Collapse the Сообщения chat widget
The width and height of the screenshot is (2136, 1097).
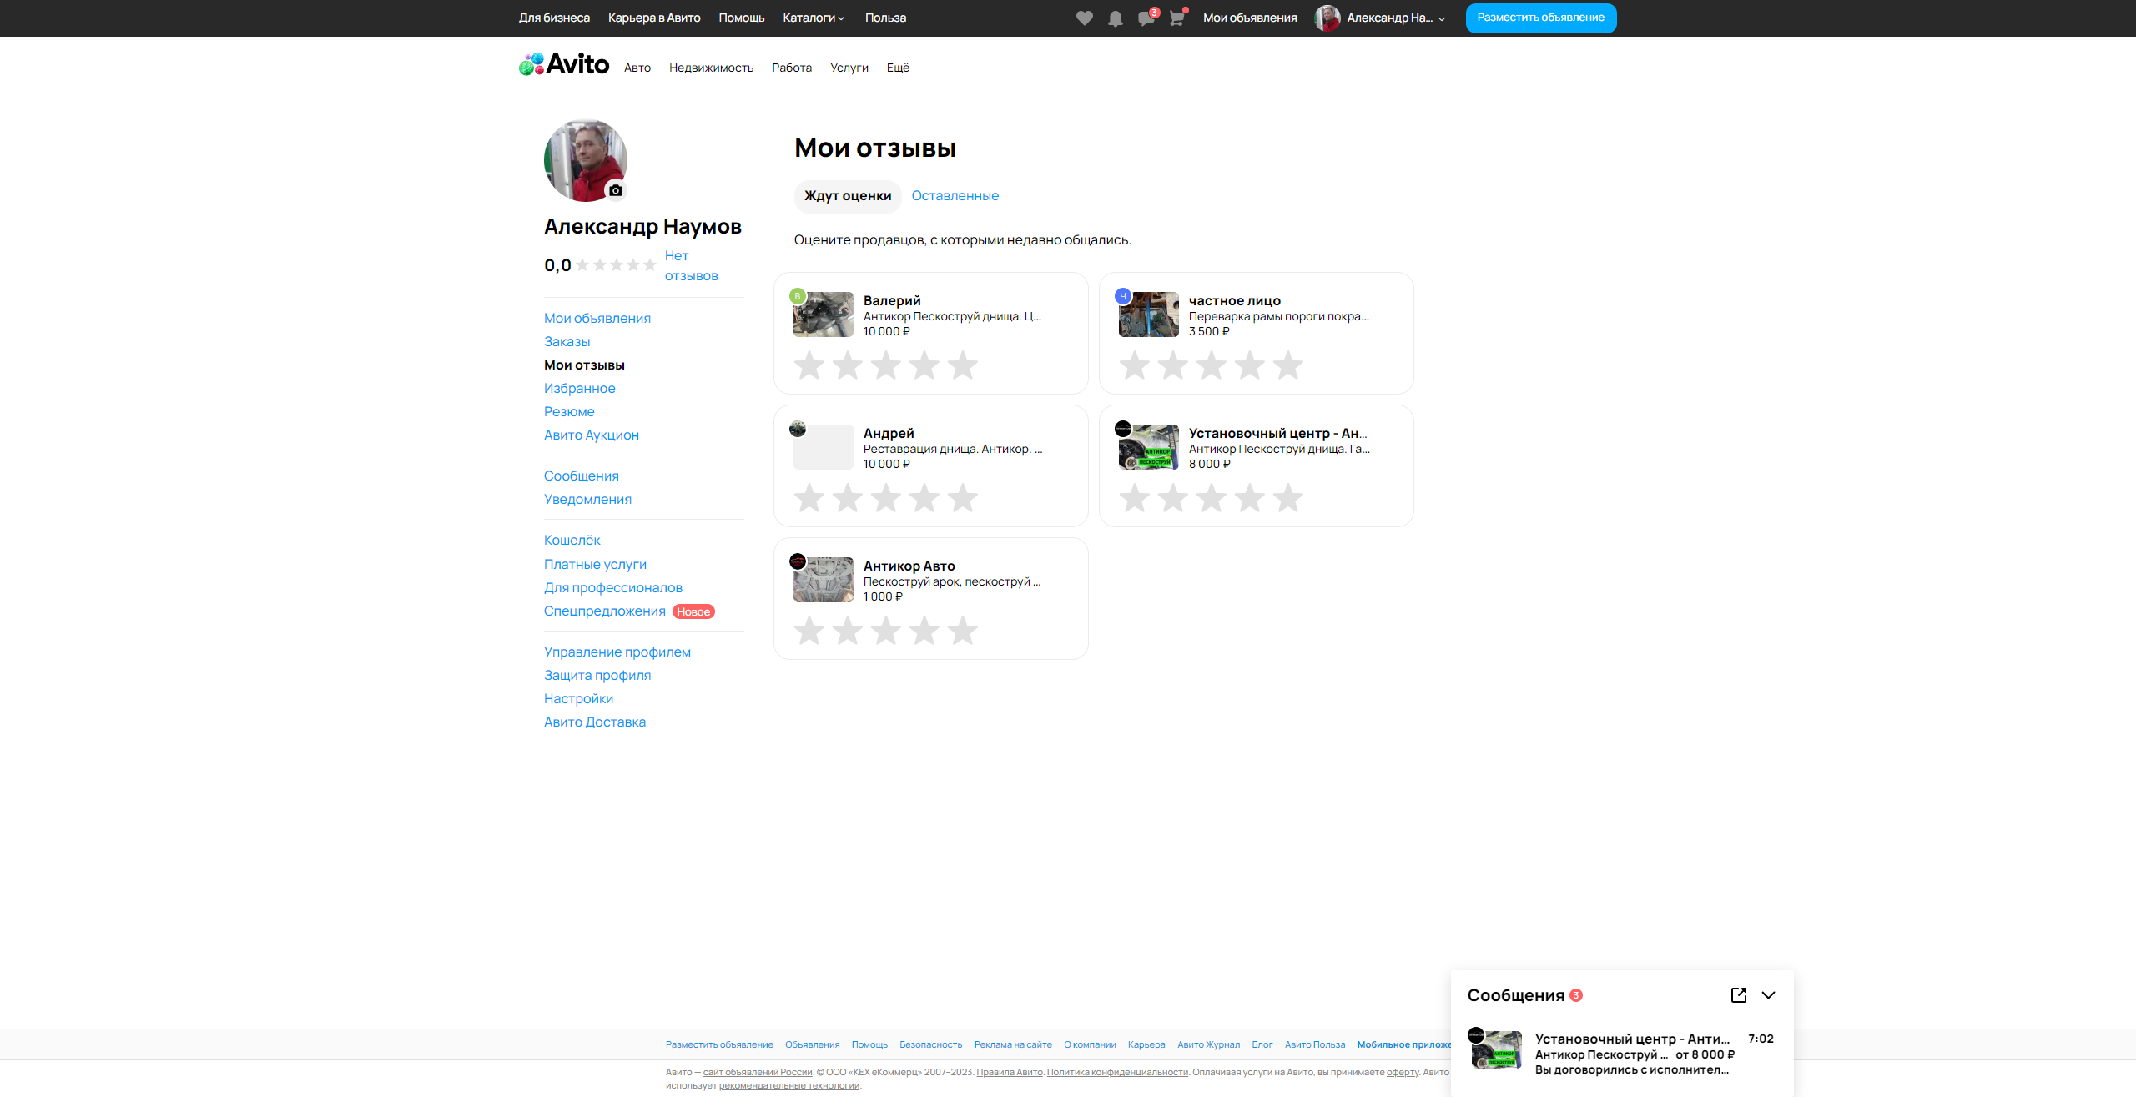(x=1768, y=994)
